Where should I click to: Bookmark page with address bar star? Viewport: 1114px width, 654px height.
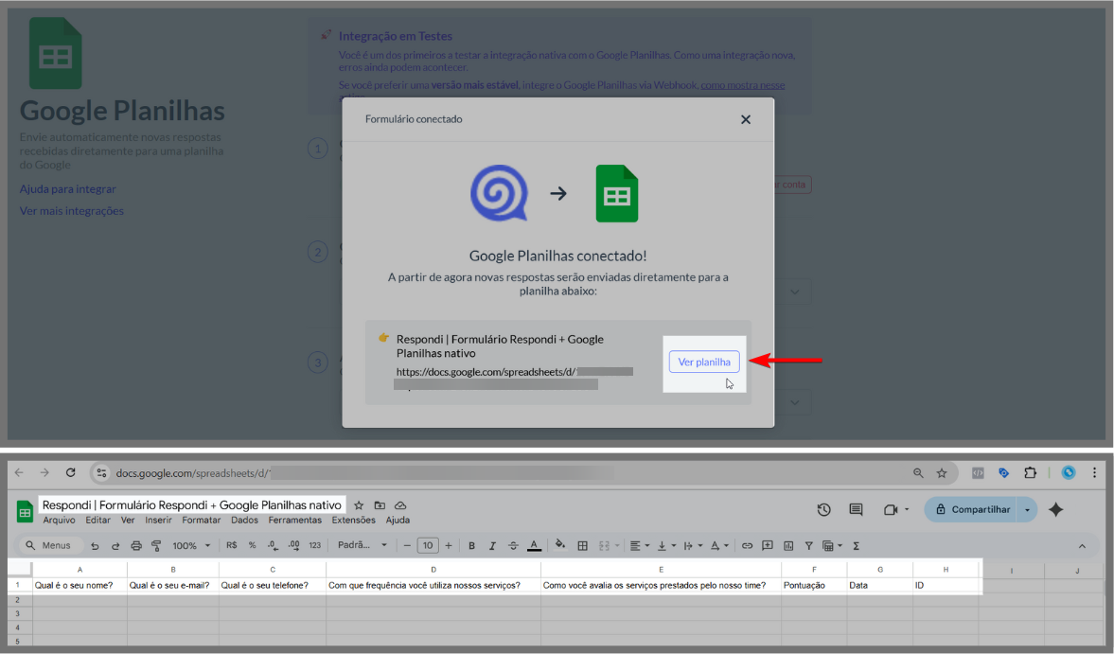[942, 472]
